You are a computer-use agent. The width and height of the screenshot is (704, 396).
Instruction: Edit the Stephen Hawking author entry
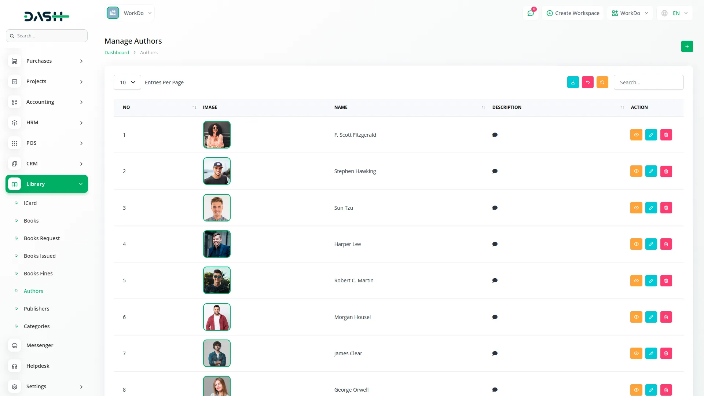click(651, 171)
